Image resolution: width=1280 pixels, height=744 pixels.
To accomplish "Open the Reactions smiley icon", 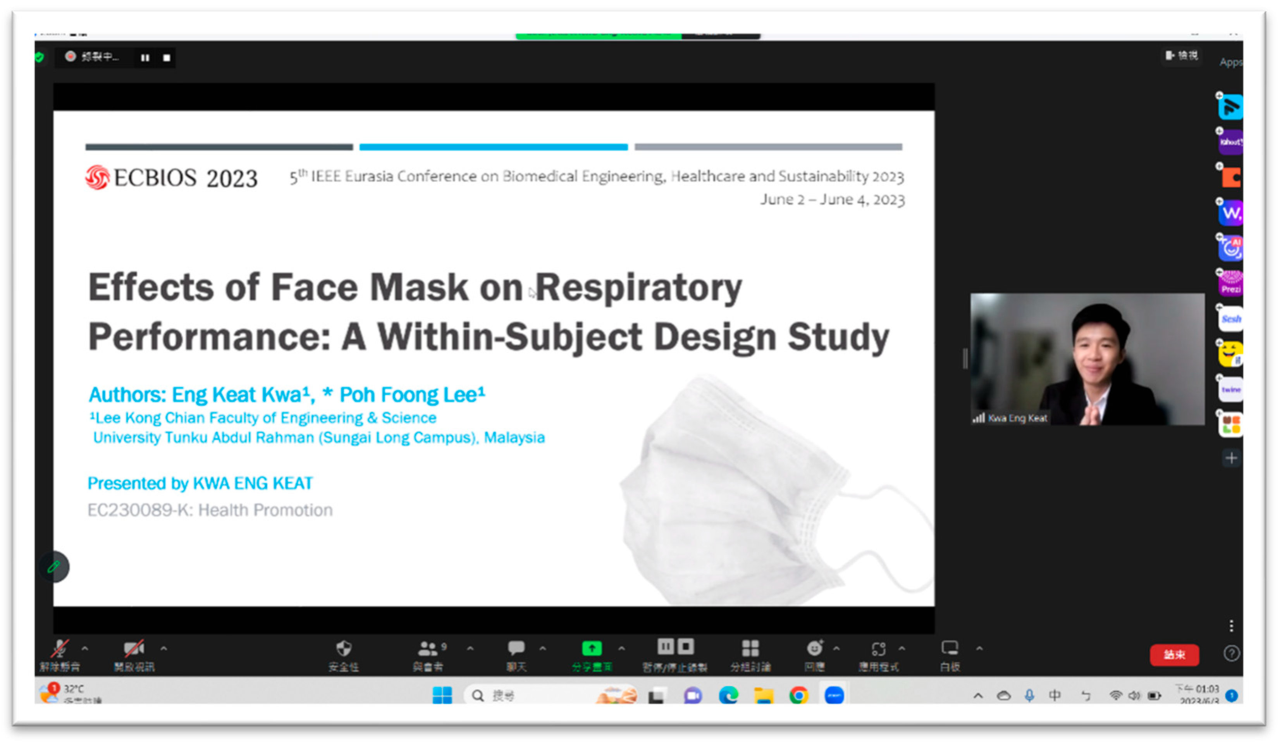I will (x=815, y=648).
